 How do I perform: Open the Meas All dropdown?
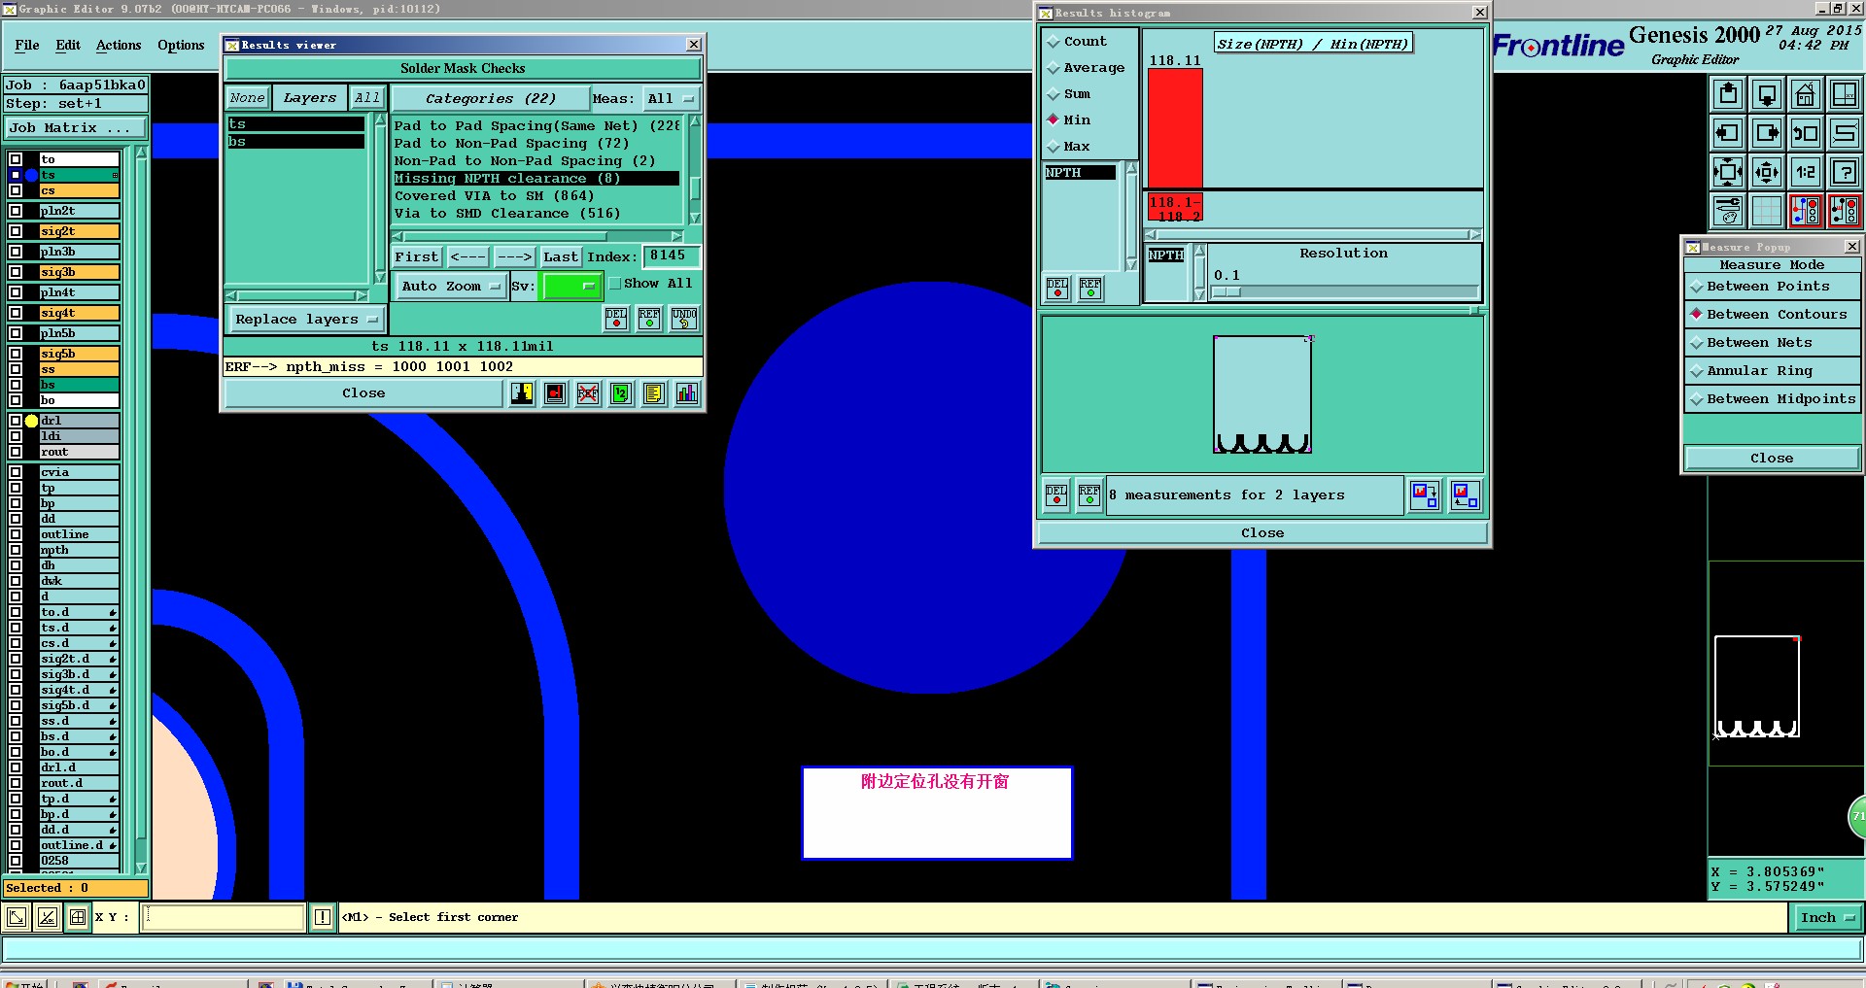pyautogui.click(x=672, y=99)
